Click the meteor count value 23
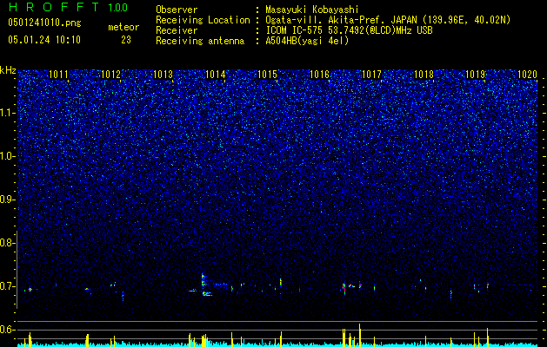The height and width of the screenshot is (347, 547). click(x=126, y=40)
